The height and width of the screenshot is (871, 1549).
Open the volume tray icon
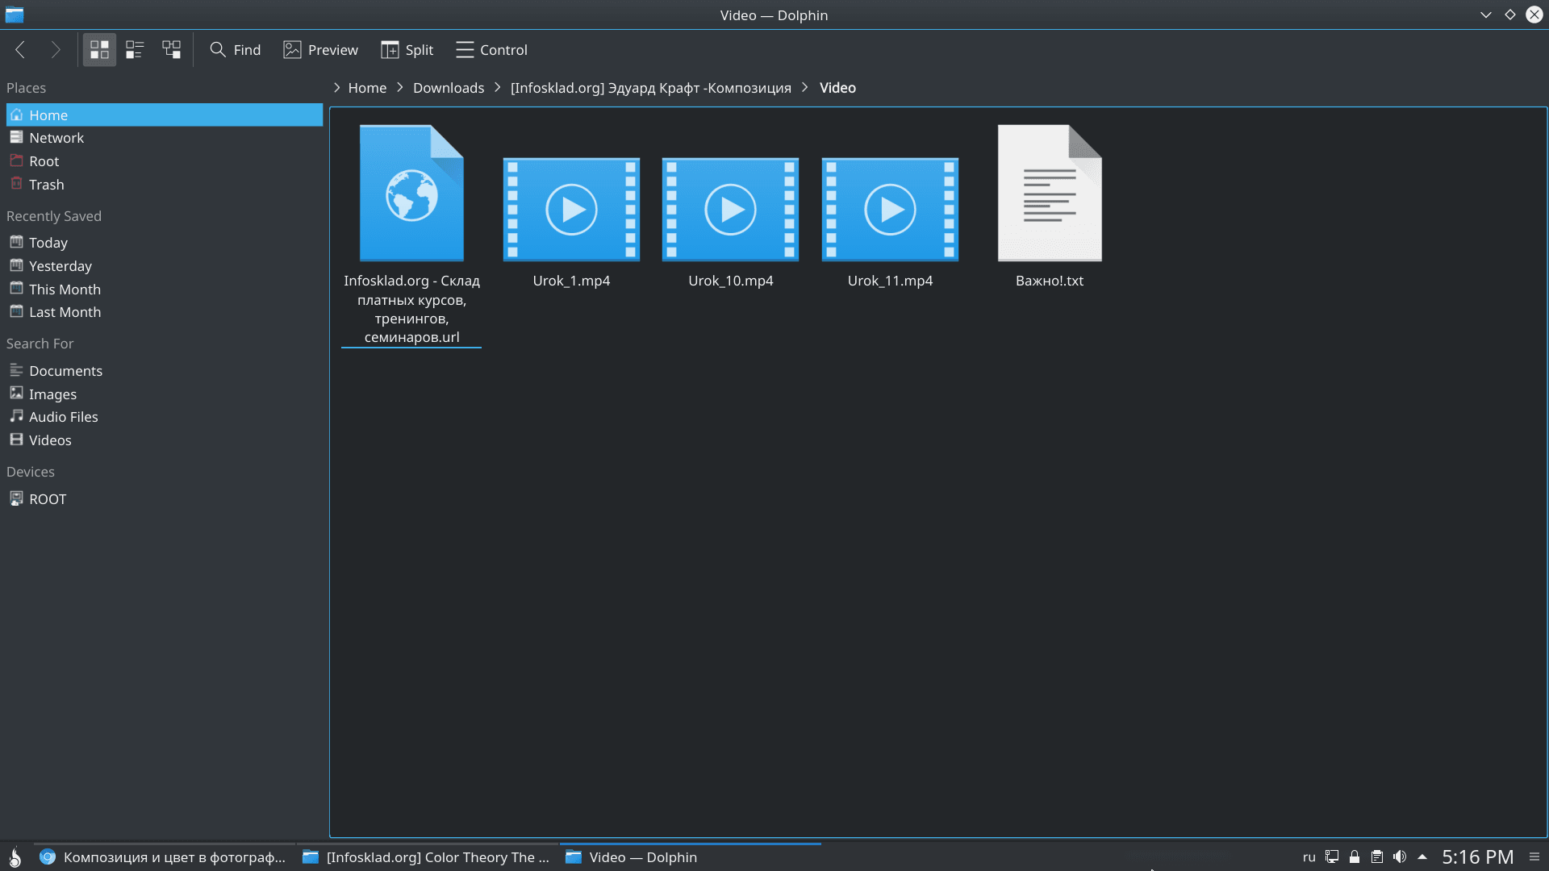1400,857
